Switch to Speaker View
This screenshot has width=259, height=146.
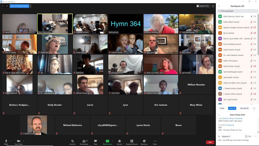click(203, 6)
